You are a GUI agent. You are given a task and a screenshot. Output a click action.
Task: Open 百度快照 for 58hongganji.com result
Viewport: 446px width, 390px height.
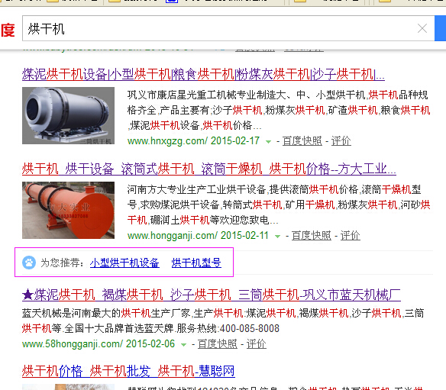pos(218,344)
